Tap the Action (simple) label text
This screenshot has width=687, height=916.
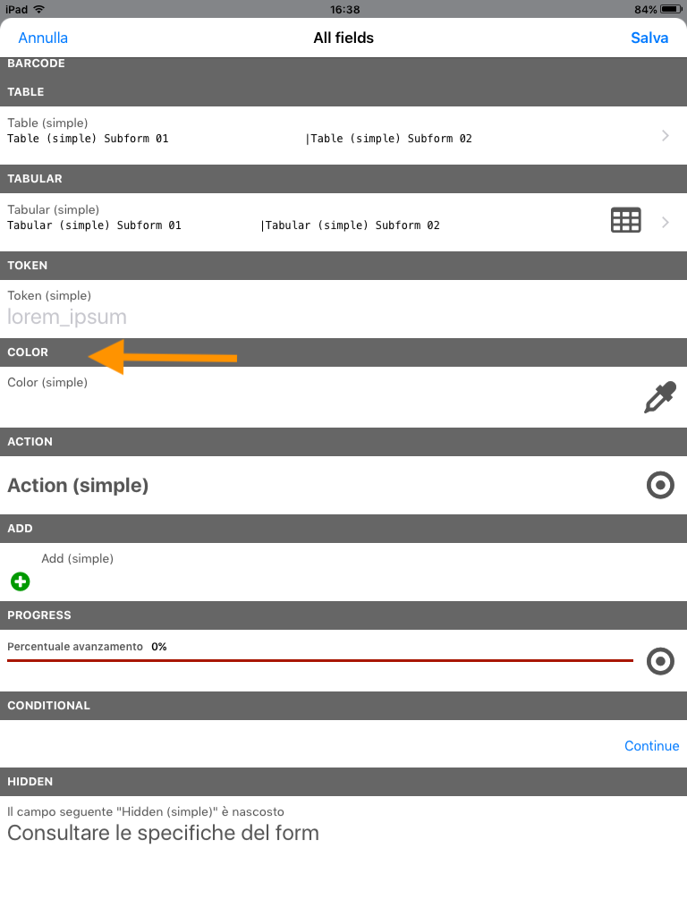[x=78, y=486]
